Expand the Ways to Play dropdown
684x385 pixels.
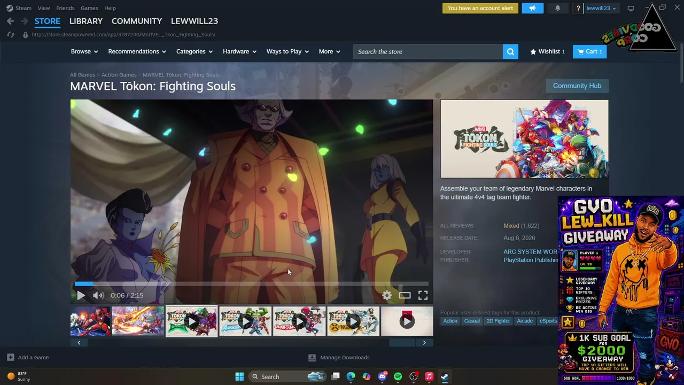tap(287, 51)
